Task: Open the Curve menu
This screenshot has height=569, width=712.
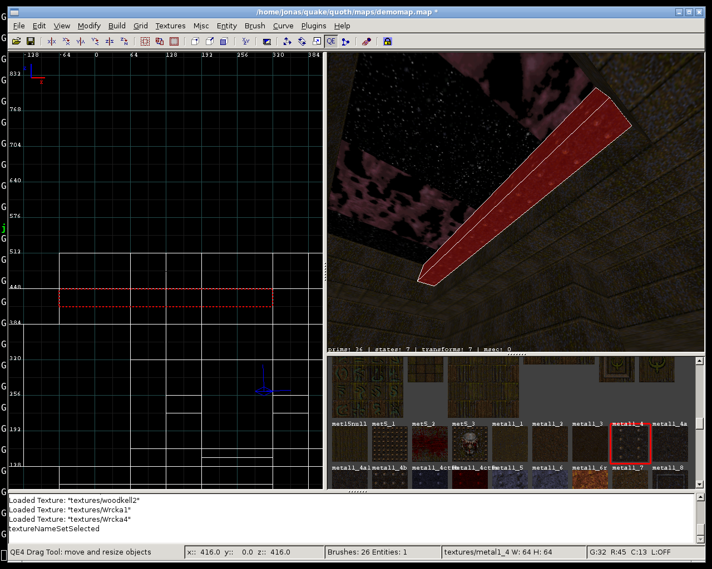Action: tap(283, 26)
